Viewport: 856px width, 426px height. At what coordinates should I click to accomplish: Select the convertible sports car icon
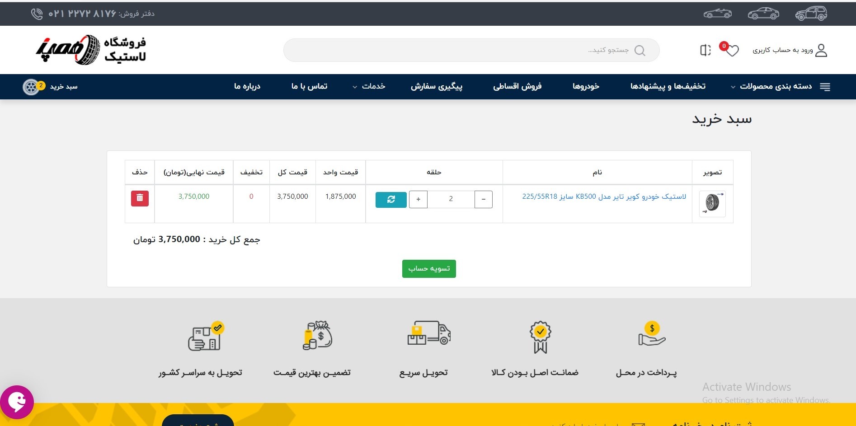[x=717, y=14]
